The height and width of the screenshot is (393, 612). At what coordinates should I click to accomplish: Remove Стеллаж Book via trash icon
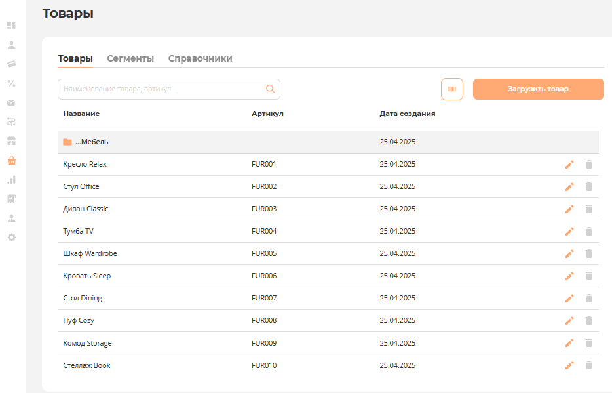[x=588, y=365]
